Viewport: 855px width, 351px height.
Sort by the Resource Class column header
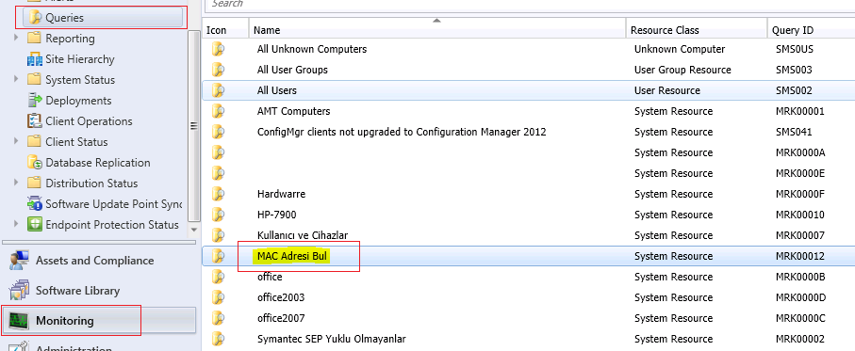click(697, 30)
